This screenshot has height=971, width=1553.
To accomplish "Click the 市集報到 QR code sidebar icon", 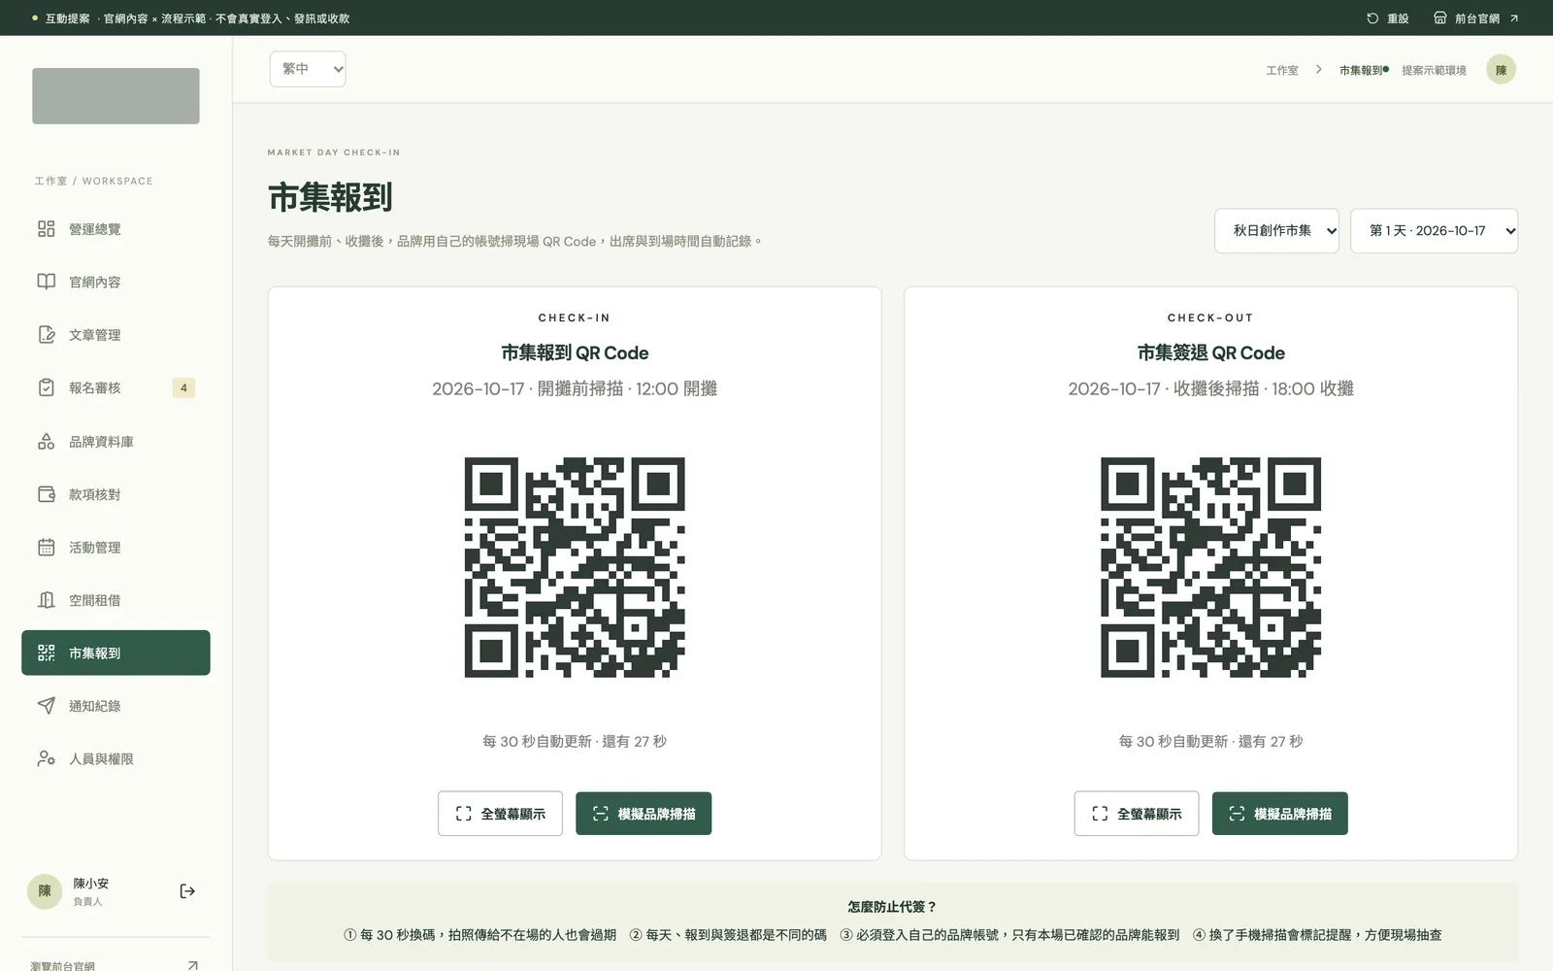I will click(46, 653).
